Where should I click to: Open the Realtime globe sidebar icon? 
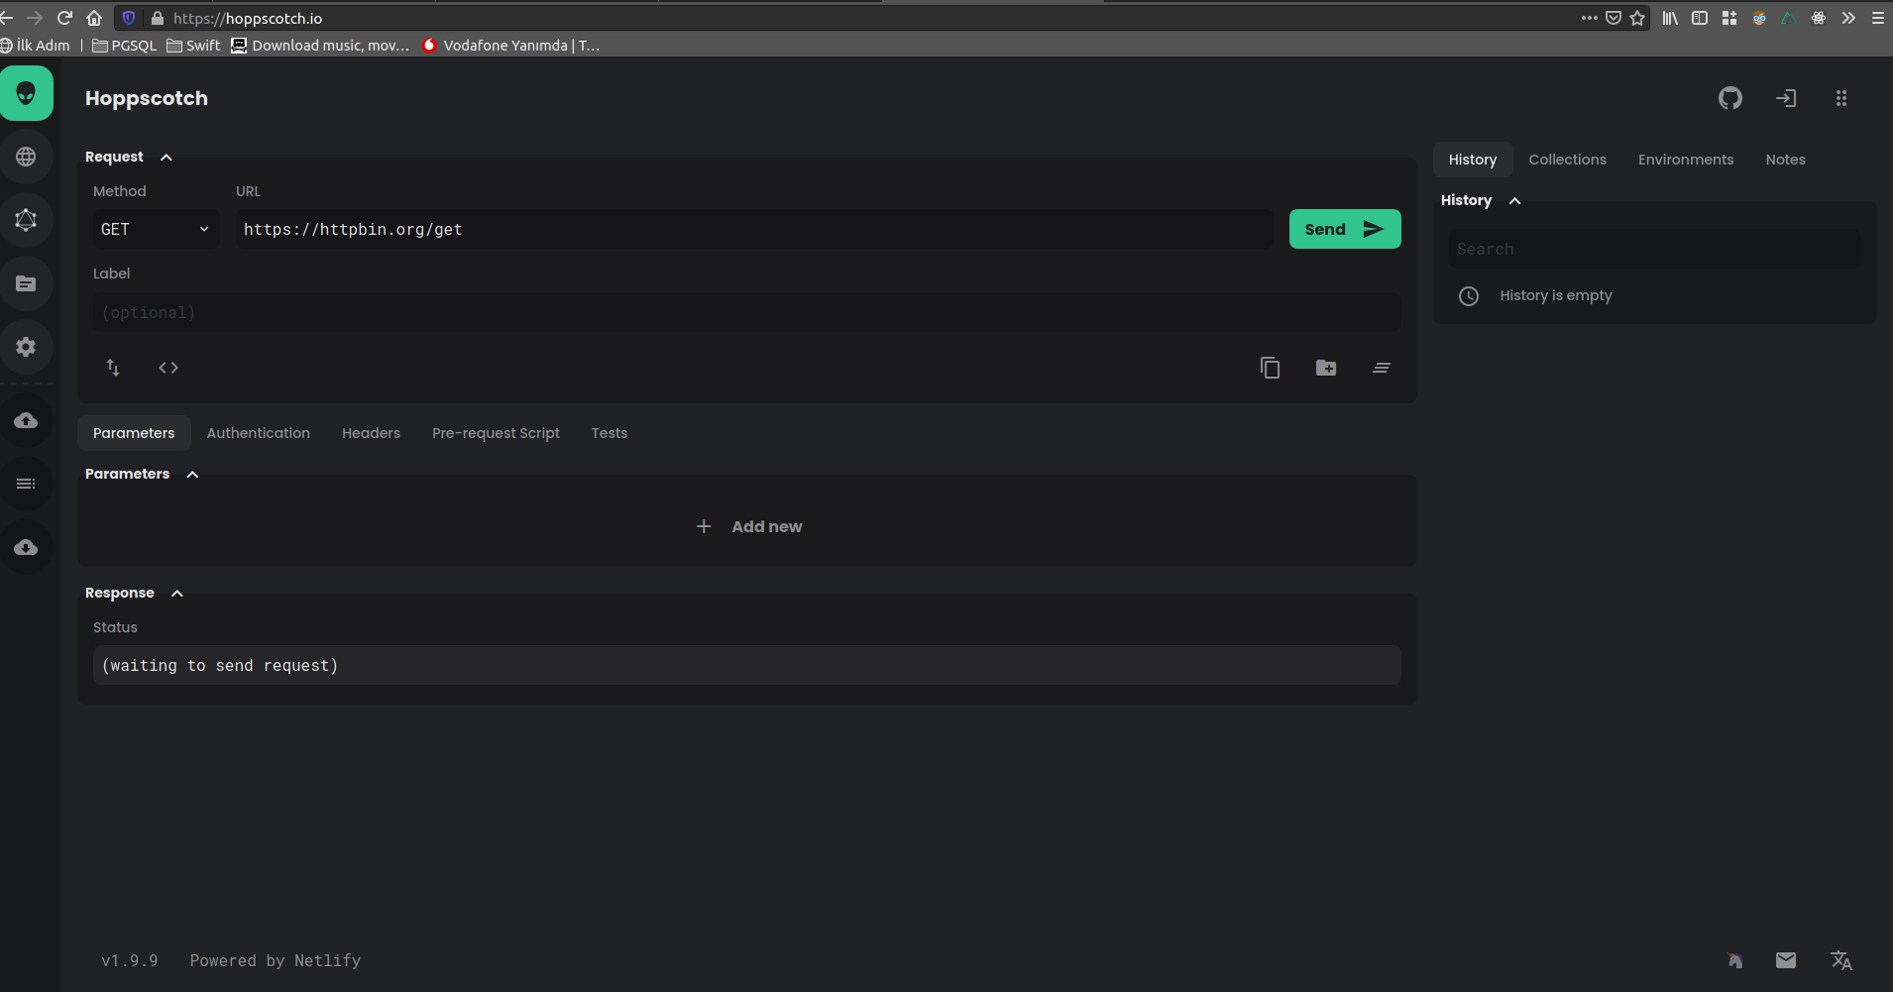click(26, 157)
